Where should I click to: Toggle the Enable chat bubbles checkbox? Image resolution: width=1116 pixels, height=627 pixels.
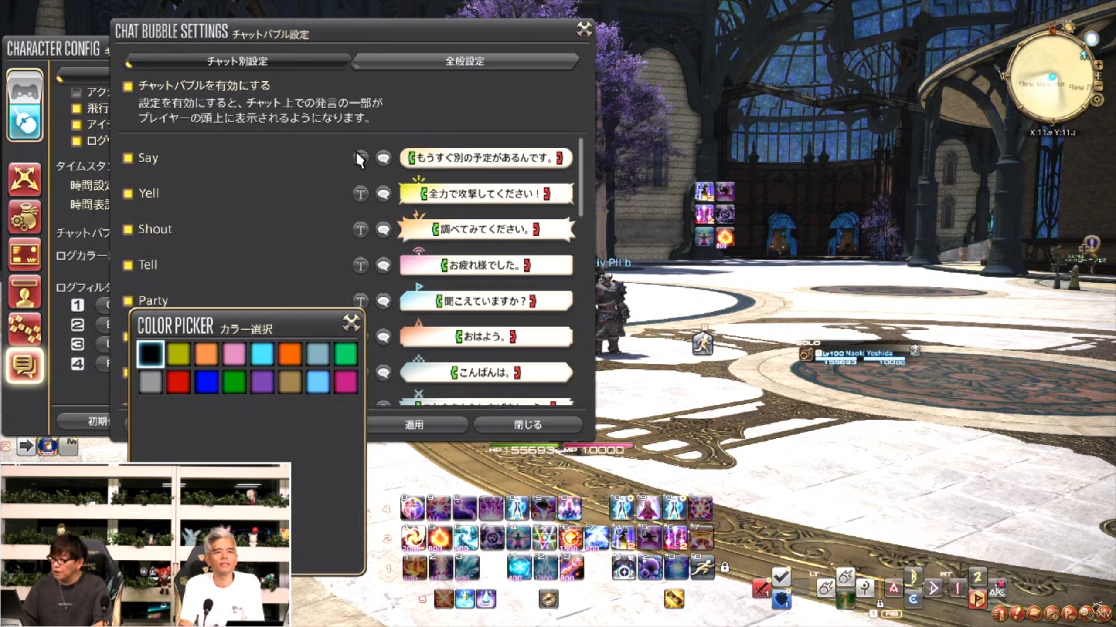[x=128, y=86]
